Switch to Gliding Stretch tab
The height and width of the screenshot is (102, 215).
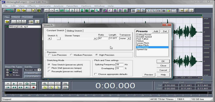pyautogui.click(x=74, y=31)
